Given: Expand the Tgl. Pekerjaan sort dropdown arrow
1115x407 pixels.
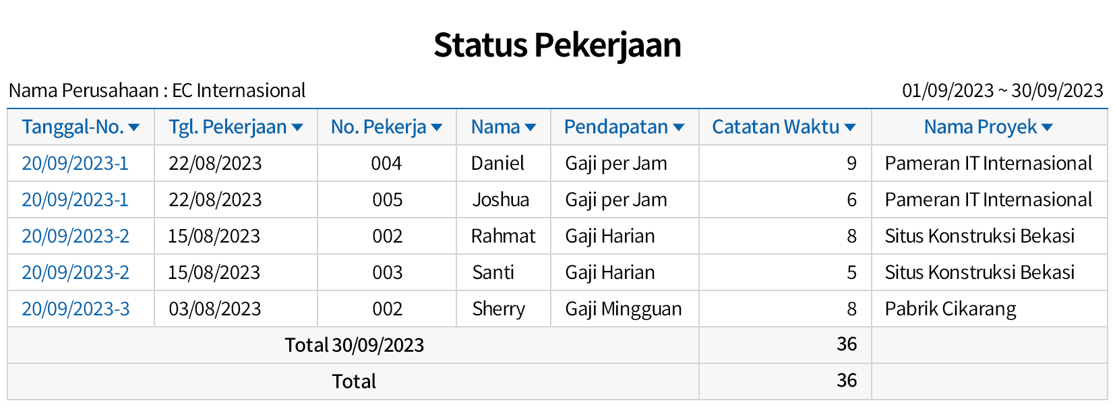Looking at the screenshot, I should click(297, 127).
